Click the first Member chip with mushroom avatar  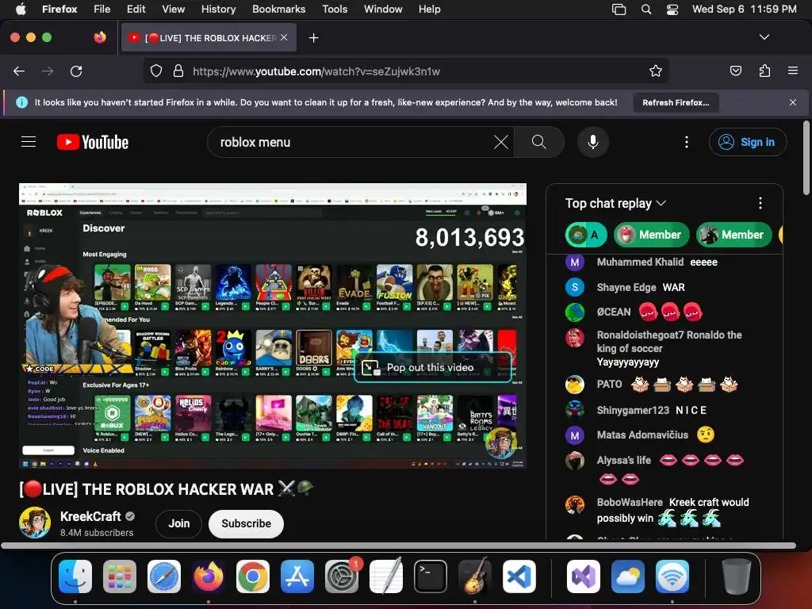[652, 235]
